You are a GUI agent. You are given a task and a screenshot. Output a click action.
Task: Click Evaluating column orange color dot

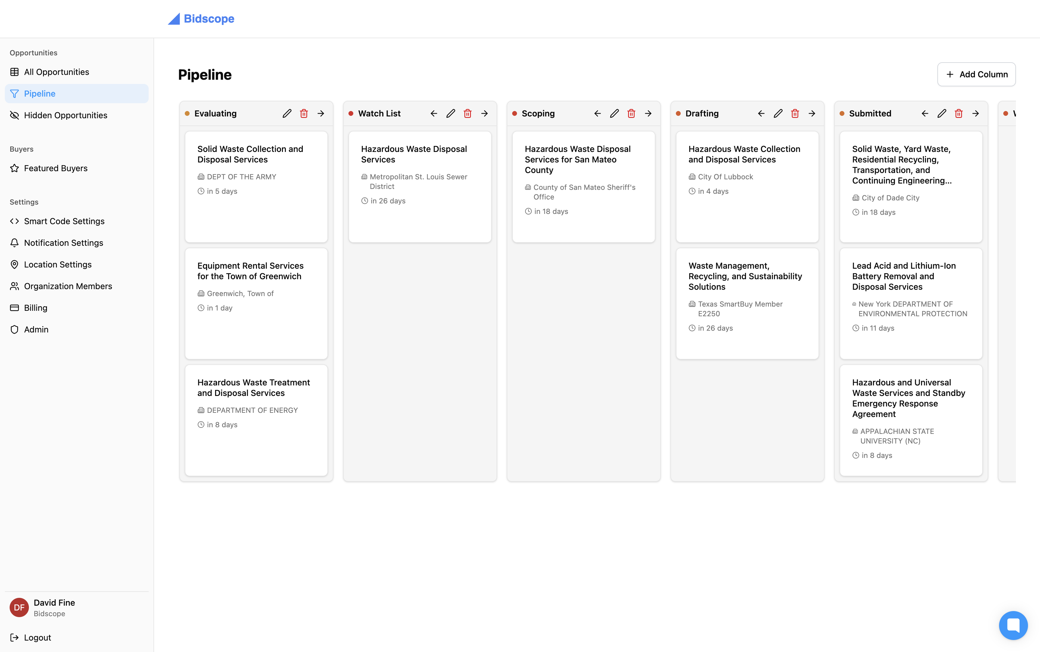187,113
